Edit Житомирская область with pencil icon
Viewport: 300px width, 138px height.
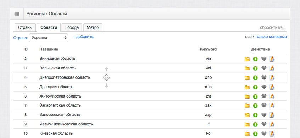(272, 96)
